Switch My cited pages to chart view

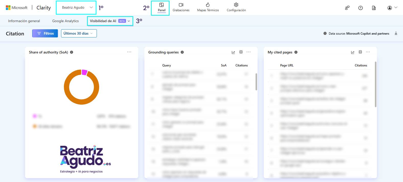(x=353, y=52)
